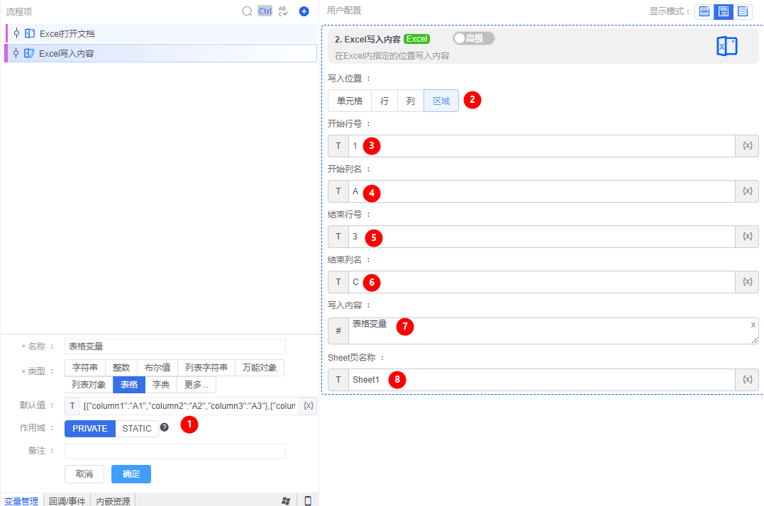Click the 备注 remarks input field
This screenshot has height=506, width=764.
pos(175,451)
